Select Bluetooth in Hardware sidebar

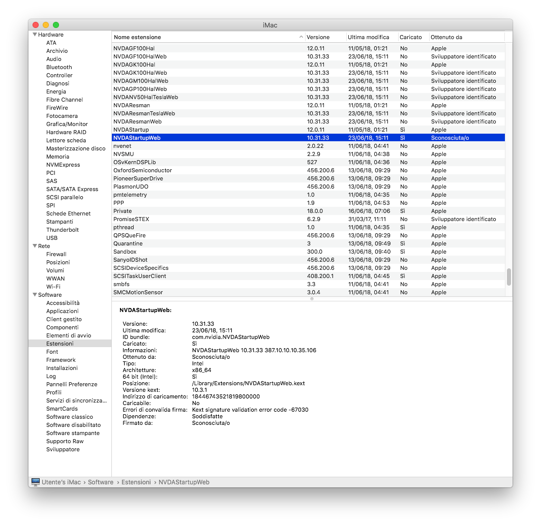(59, 67)
